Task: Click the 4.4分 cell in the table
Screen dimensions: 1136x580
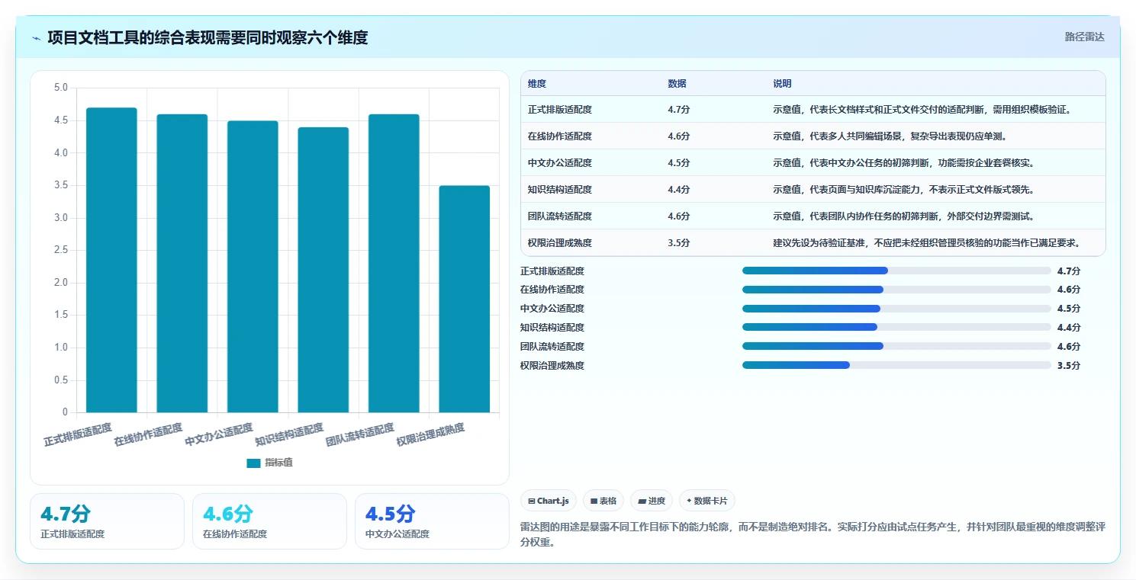Action: (679, 190)
